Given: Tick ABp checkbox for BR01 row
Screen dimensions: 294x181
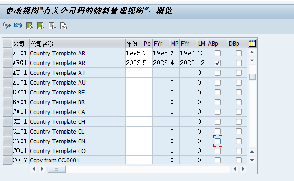Looking at the screenshot, I should point(217,102).
